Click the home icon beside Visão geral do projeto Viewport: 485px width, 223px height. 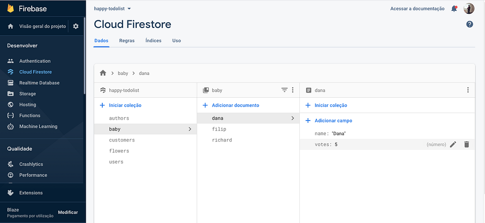pos(10,26)
